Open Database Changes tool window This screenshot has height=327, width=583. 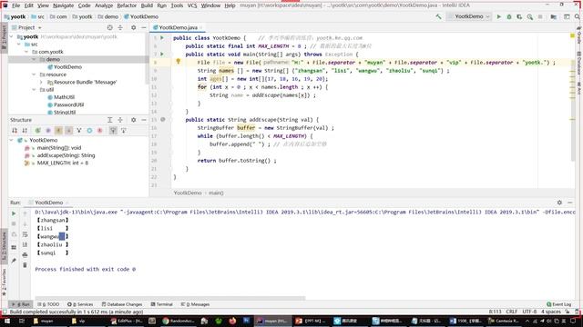pyautogui.click(x=122, y=304)
